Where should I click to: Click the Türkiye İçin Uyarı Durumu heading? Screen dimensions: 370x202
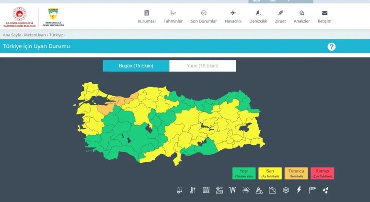[x=36, y=46]
